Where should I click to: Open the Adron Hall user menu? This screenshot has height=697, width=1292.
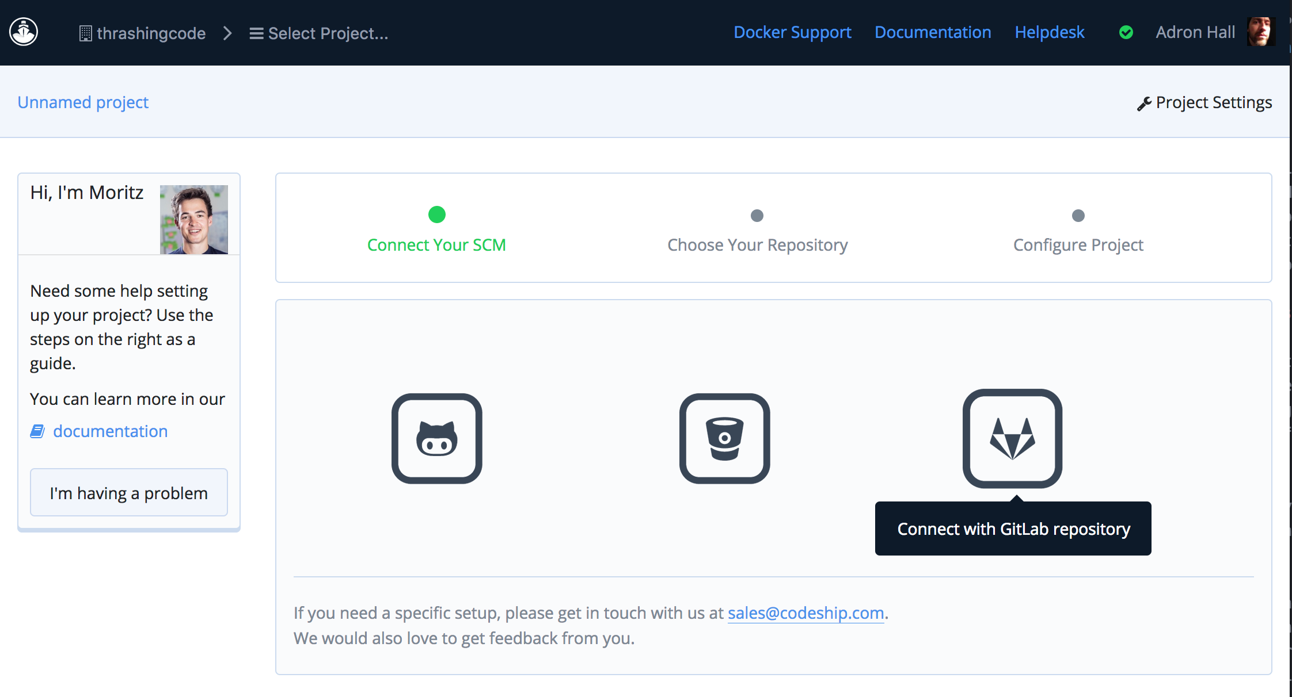tap(1195, 32)
